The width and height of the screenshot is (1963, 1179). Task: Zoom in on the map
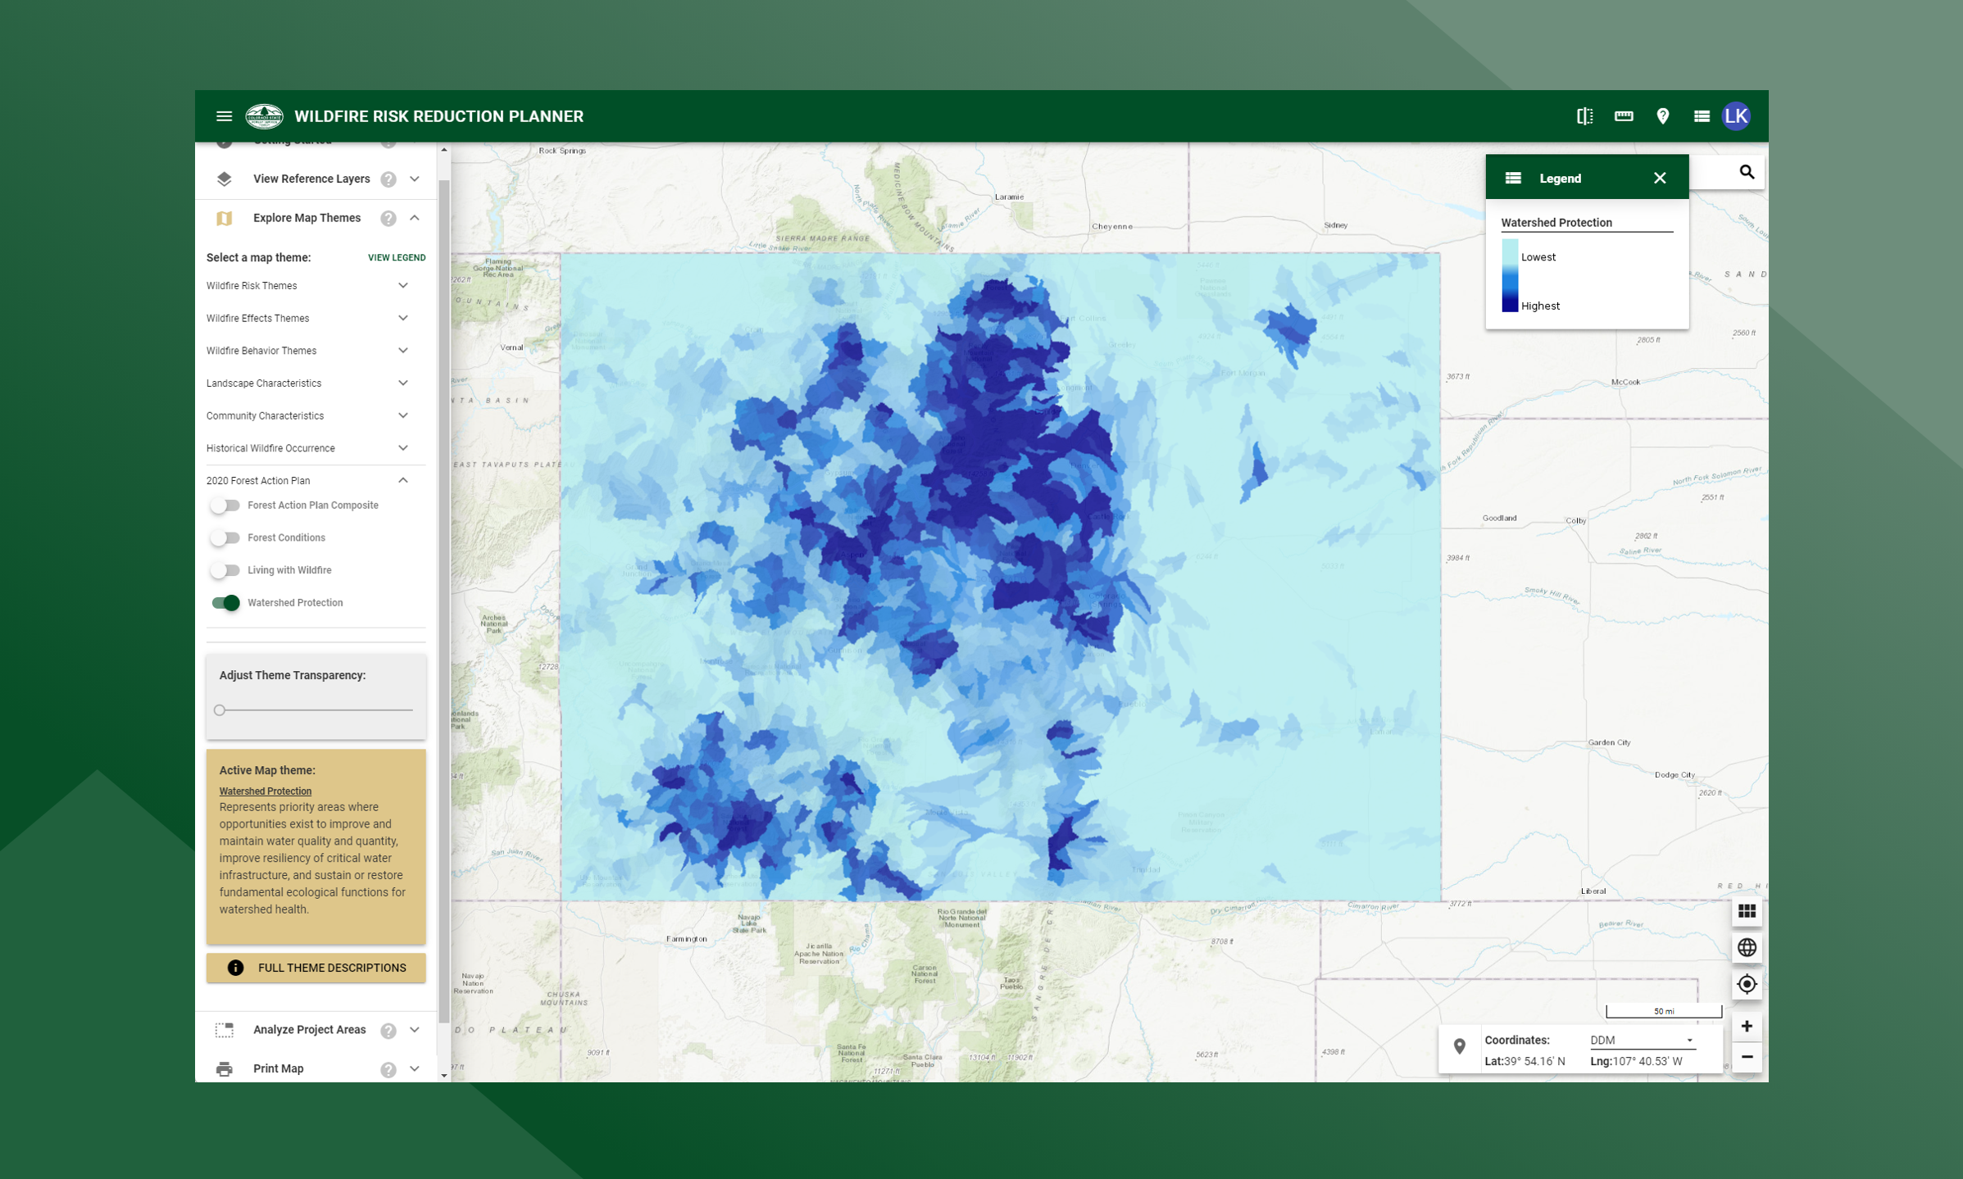point(1746,1027)
